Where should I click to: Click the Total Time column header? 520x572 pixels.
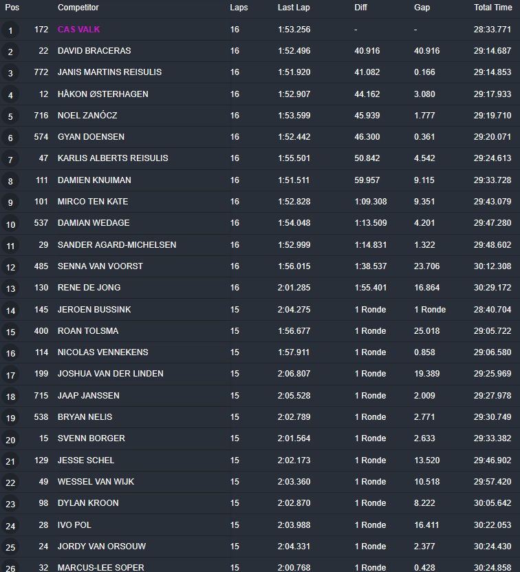point(492,8)
